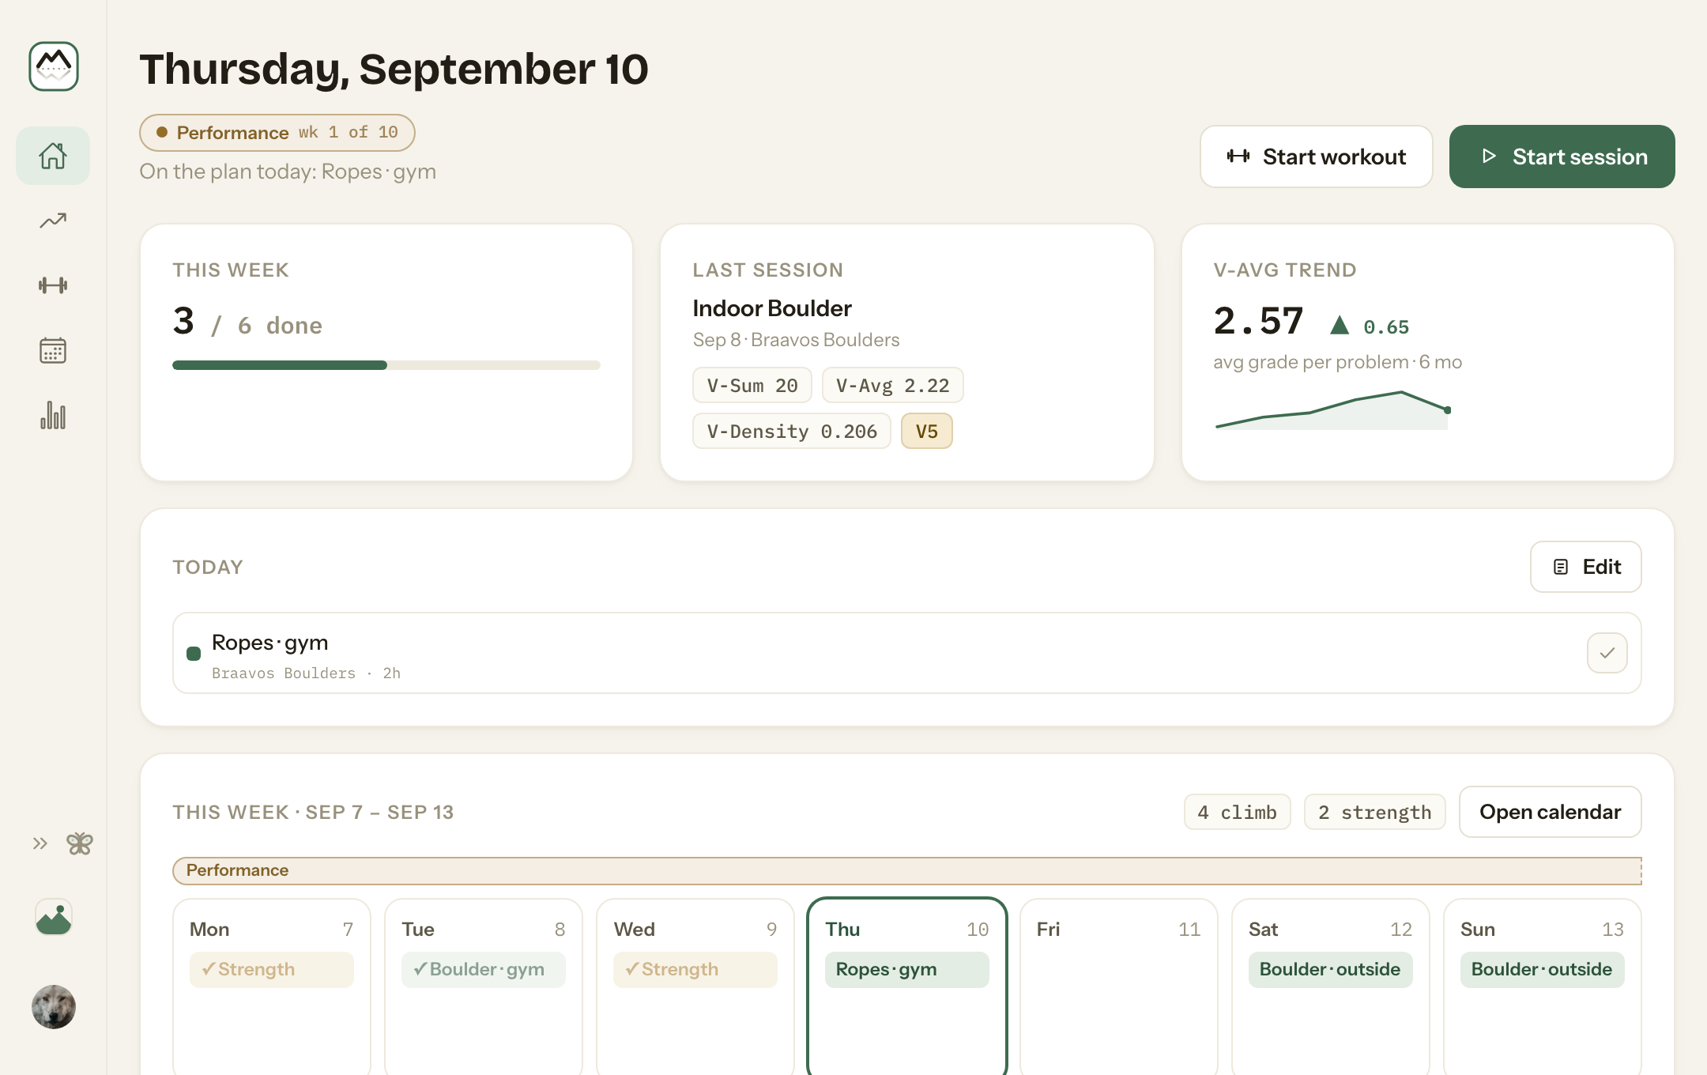
Task: Click the 3 / 6 done text
Action: [247, 322]
